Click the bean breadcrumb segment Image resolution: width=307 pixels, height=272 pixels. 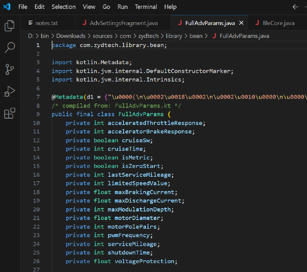[196, 36]
